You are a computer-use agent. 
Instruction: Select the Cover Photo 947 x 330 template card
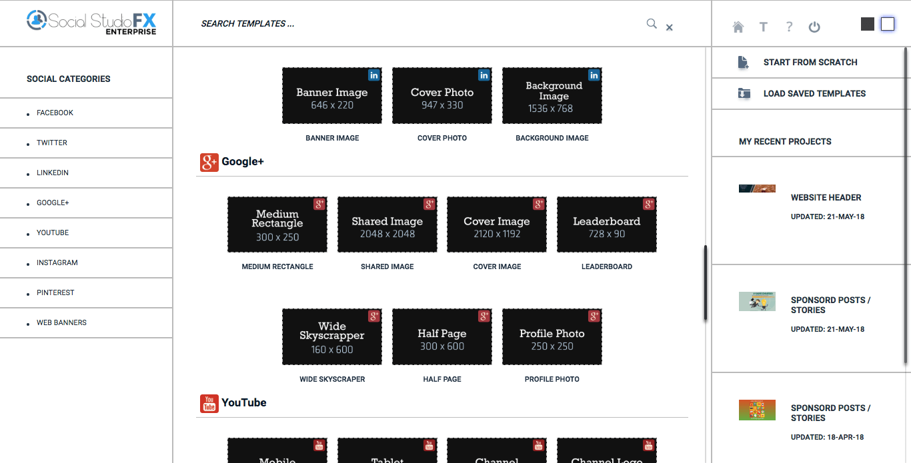(x=442, y=95)
